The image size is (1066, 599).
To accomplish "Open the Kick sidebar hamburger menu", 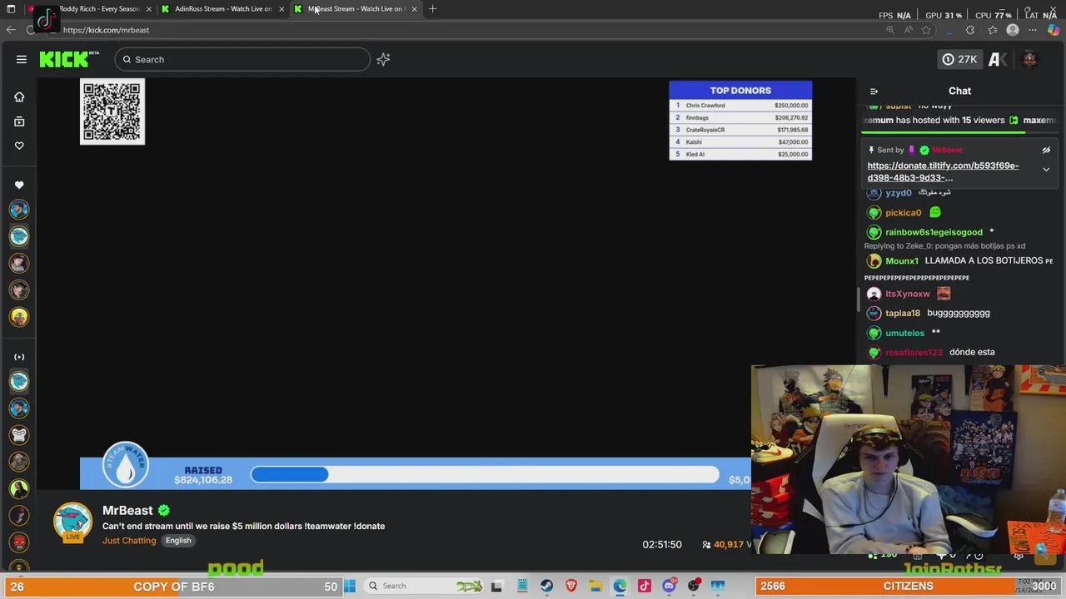I will [x=22, y=59].
